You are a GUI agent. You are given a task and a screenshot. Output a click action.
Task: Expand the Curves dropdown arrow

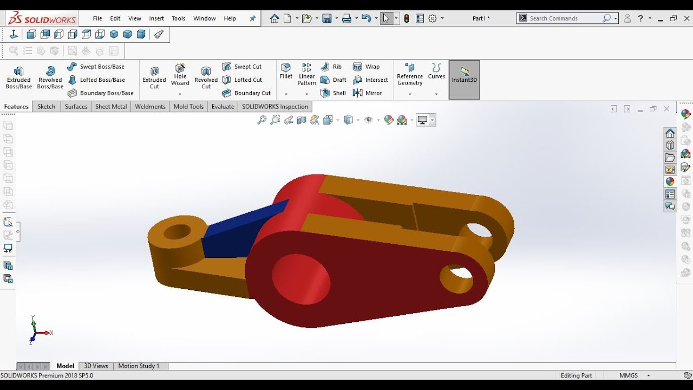click(x=436, y=94)
